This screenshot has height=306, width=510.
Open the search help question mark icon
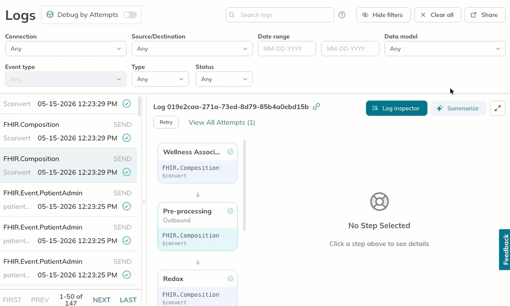(342, 15)
